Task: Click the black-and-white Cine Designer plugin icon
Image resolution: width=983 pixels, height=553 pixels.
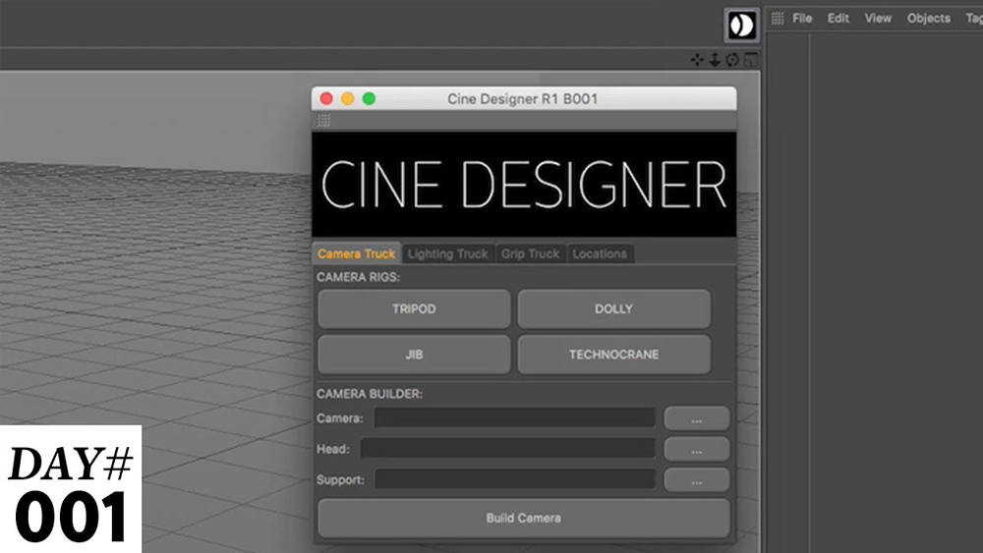Action: (741, 26)
